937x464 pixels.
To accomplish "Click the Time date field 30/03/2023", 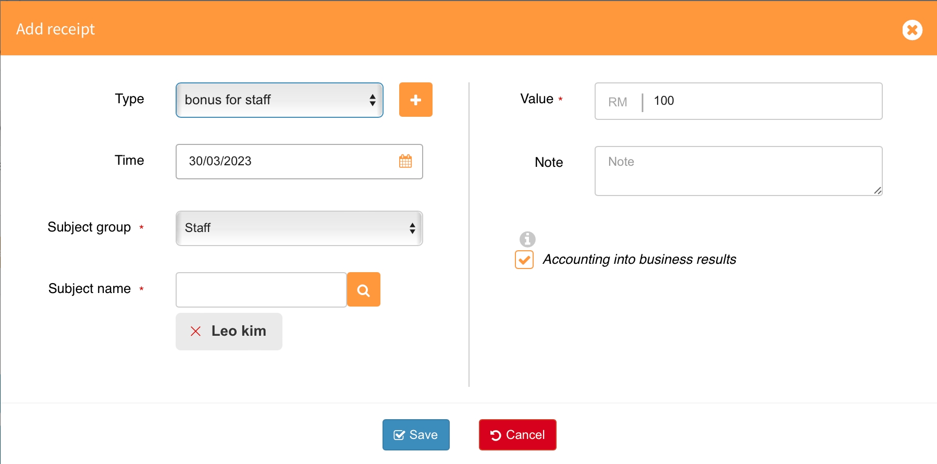I will click(287, 162).
